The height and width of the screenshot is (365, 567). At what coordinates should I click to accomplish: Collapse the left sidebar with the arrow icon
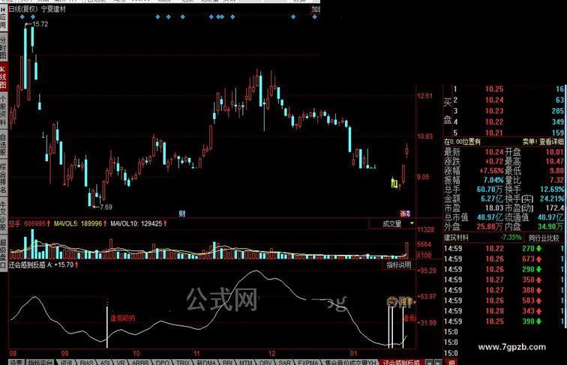coord(3,9)
